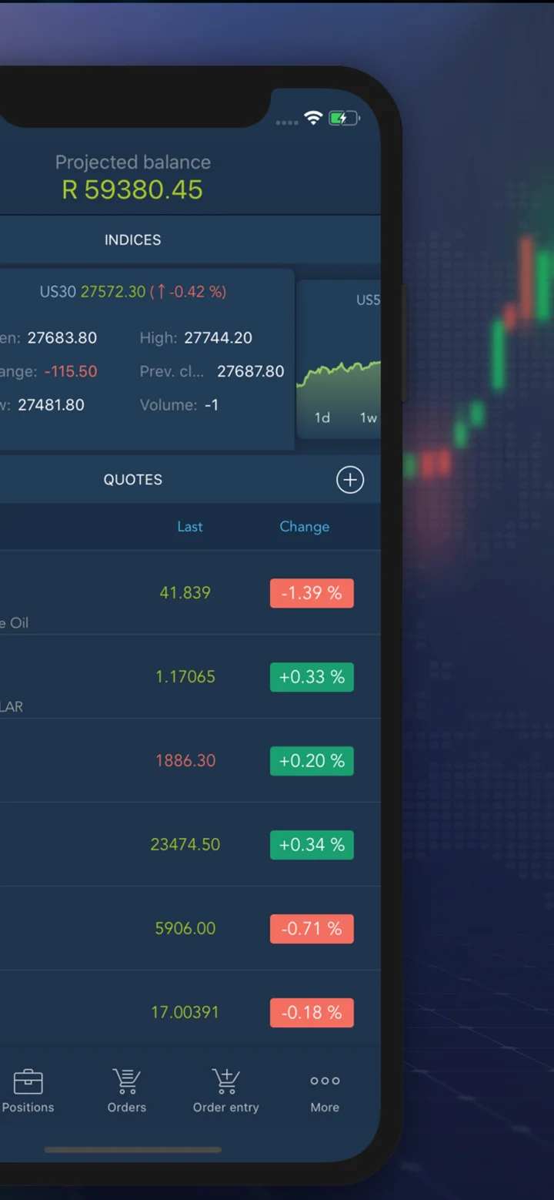Select the 1w chart range

pos(369,417)
